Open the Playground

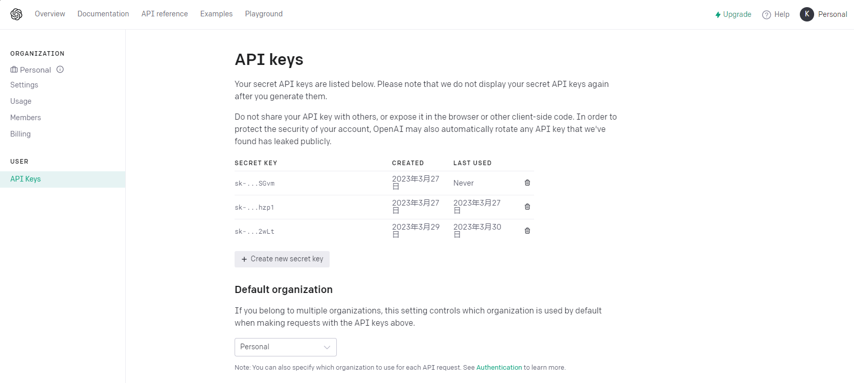pos(264,14)
